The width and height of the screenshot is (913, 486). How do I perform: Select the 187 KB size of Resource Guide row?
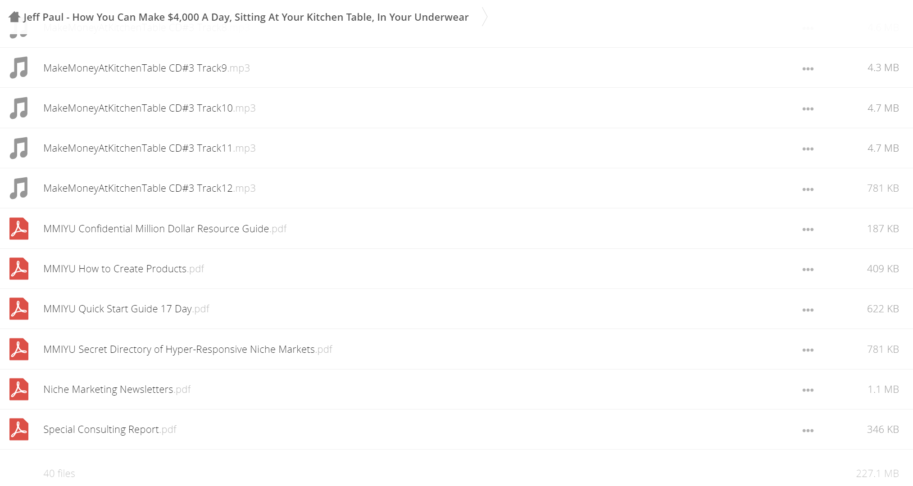(x=883, y=229)
